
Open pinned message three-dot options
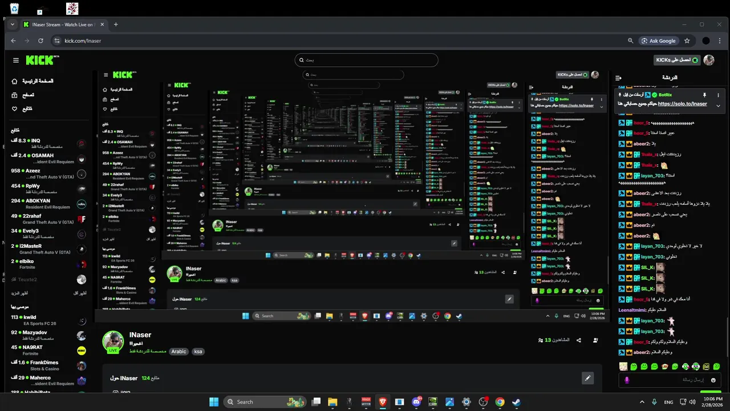coord(718,95)
